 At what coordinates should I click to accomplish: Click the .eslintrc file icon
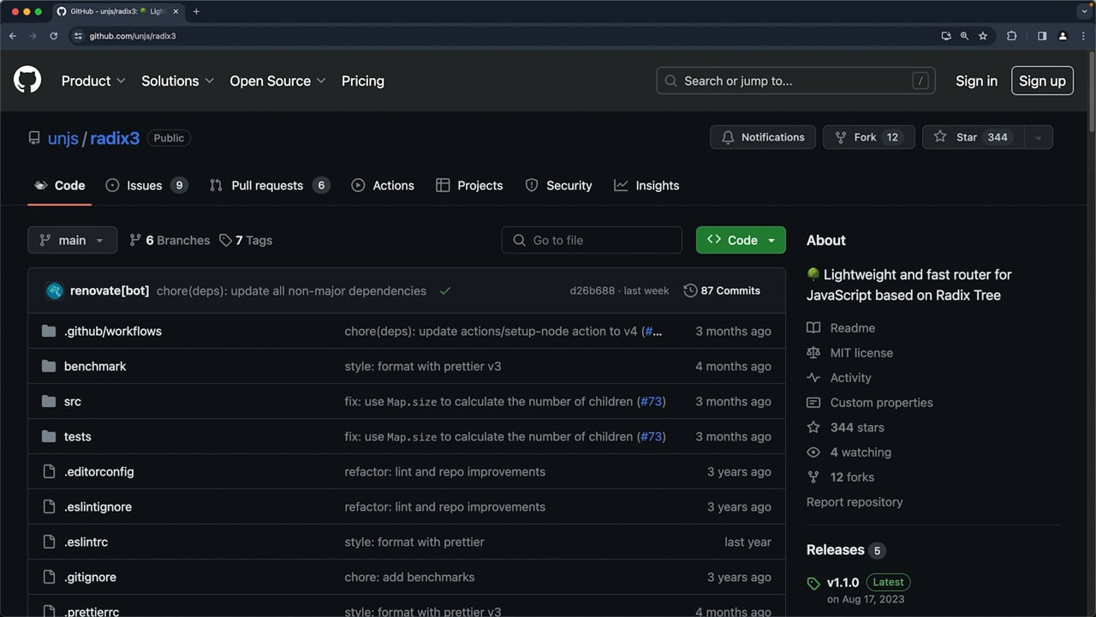[x=49, y=542]
